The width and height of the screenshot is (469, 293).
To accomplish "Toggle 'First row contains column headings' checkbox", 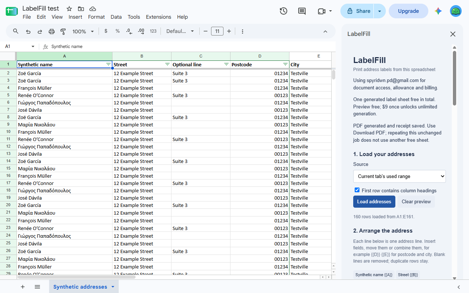I will pyautogui.click(x=357, y=190).
